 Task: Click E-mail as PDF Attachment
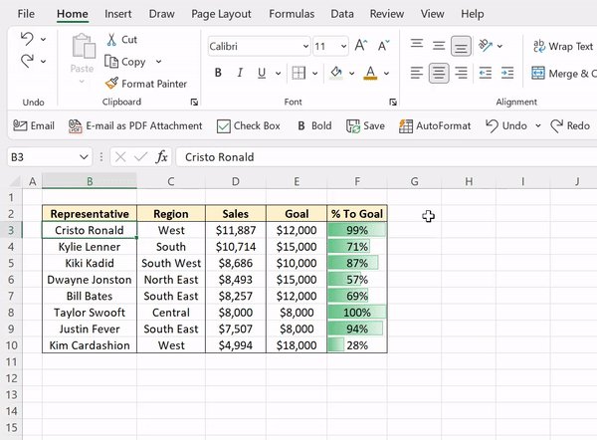[x=135, y=125]
